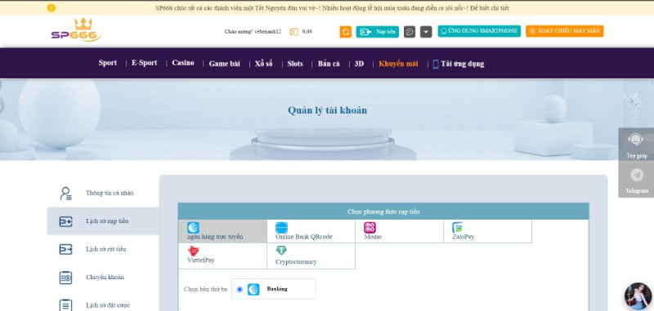Click the orange refresh balance icon

[345, 32]
